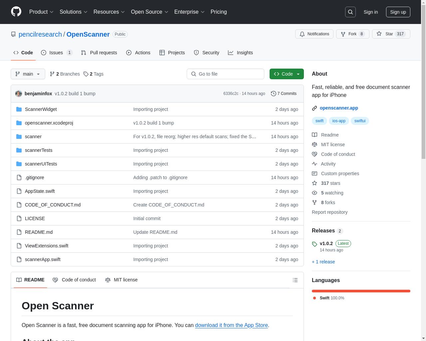Click the .gitignore file icon
Image resolution: width=426 pixels, height=341 pixels.
click(19, 177)
